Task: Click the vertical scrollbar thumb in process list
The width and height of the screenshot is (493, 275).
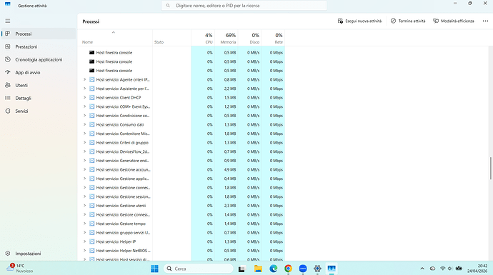Action: point(490,169)
